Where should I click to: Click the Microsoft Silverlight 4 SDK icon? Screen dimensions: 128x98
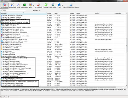point(2,55)
